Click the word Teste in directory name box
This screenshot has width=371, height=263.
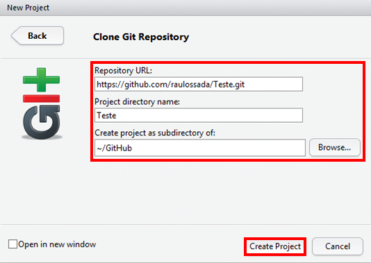point(107,116)
